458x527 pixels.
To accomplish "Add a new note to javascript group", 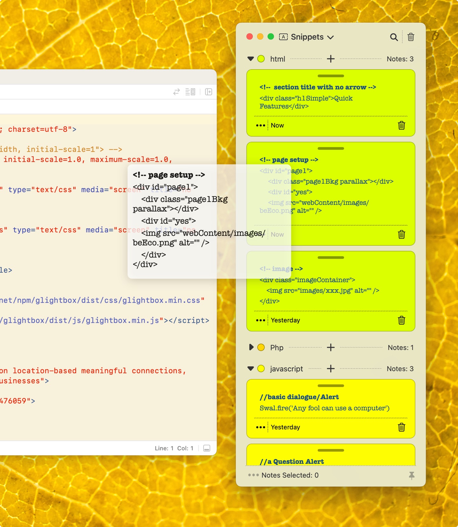I will (x=331, y=369).
